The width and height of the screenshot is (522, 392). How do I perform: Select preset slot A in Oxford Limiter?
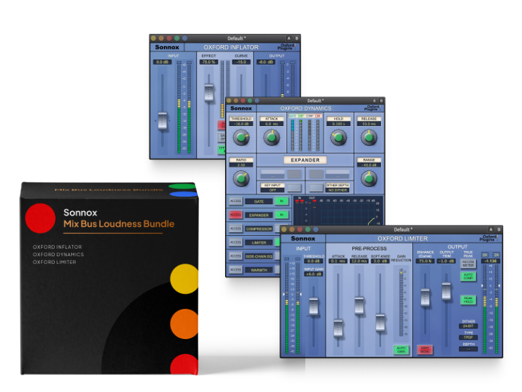[491, 229]
